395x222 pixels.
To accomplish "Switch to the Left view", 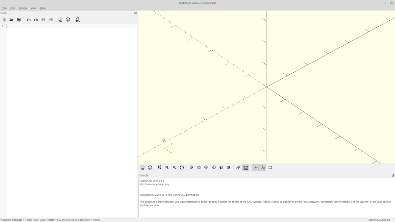I will pyautogui.click(x=214, y=167).
